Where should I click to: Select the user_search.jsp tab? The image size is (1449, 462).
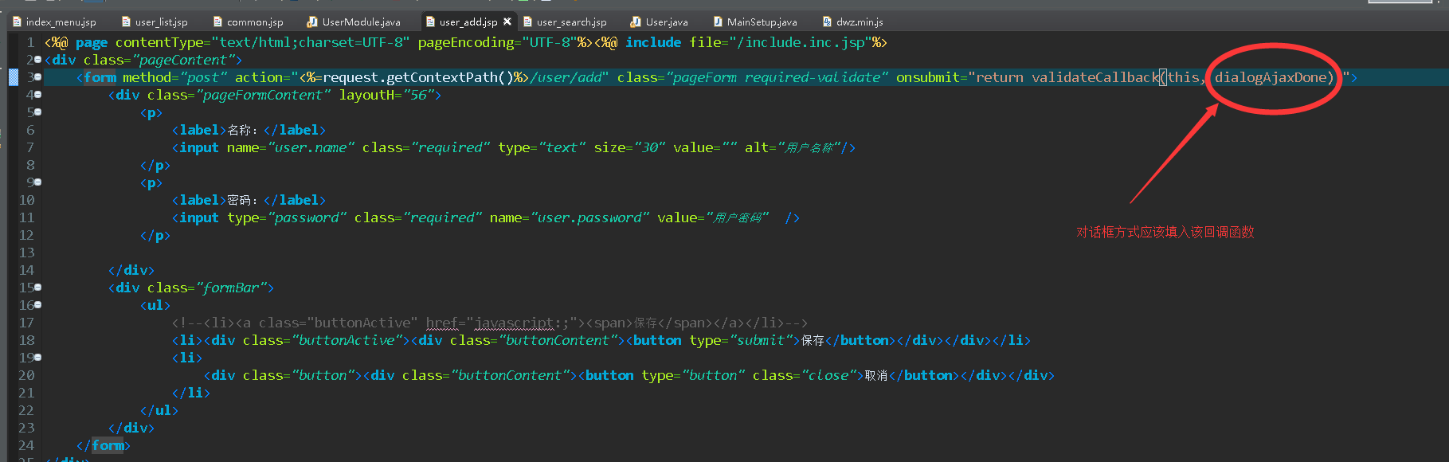click(x=571, y=22)
